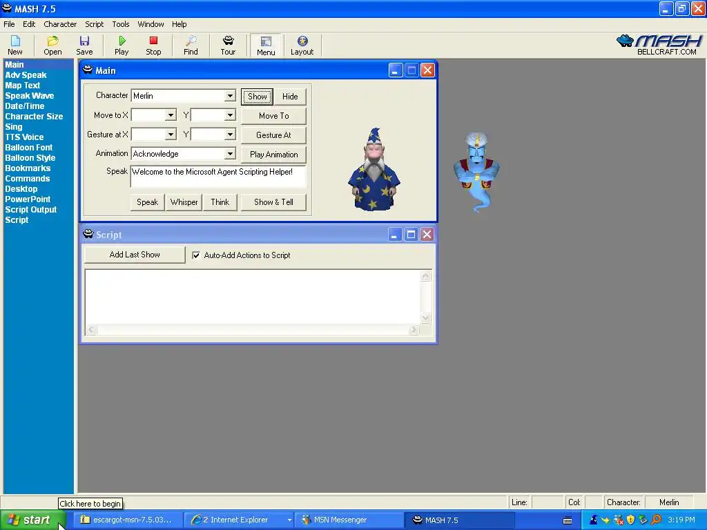
Task: Click the Main window title icon
Action: (88, 70)
